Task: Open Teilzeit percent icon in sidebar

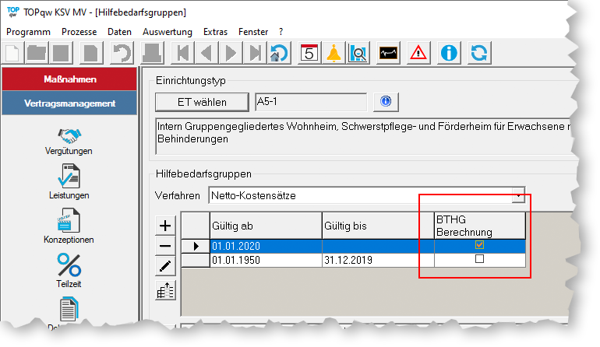Action: click(x=69, y=270)
